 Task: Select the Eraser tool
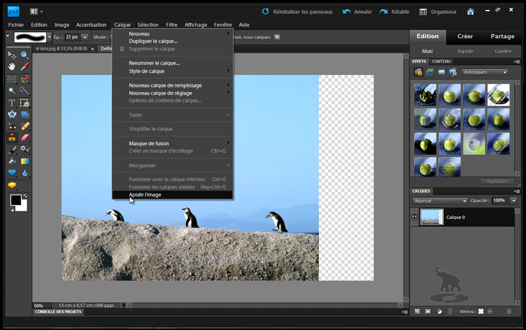coord(24,137)
